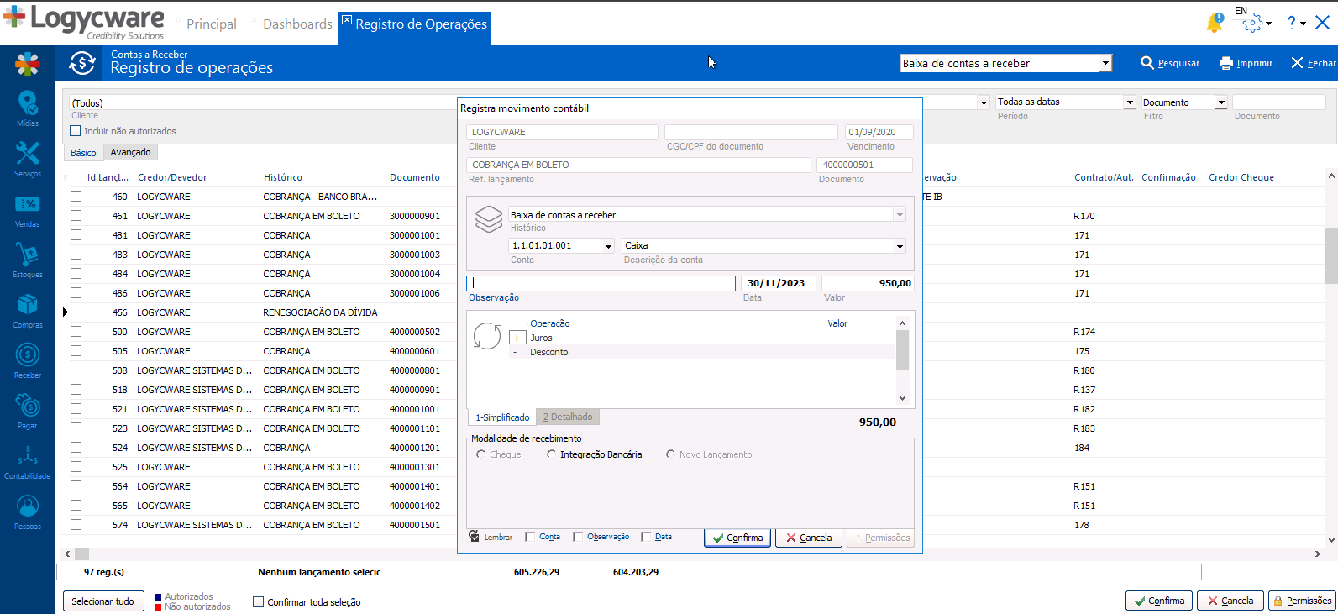Open the Compras sidebar icon

click(x=28, y=310)
